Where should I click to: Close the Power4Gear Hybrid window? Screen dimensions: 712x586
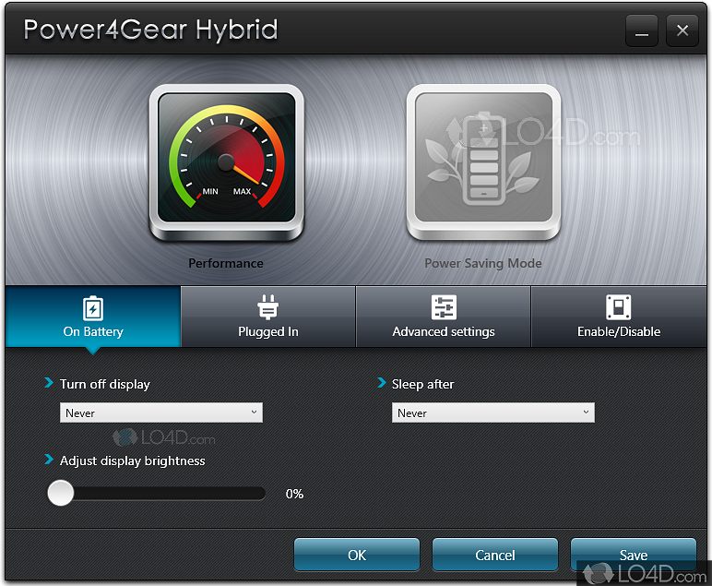click(x=682, y=30)
